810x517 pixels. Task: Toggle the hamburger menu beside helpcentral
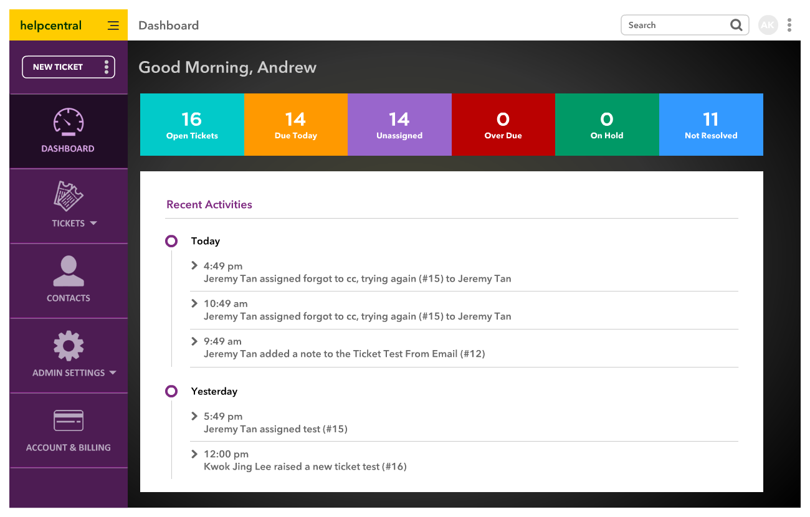[113, 26]
